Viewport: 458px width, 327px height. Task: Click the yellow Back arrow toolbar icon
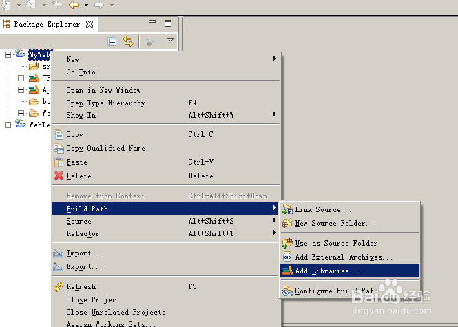73,5
